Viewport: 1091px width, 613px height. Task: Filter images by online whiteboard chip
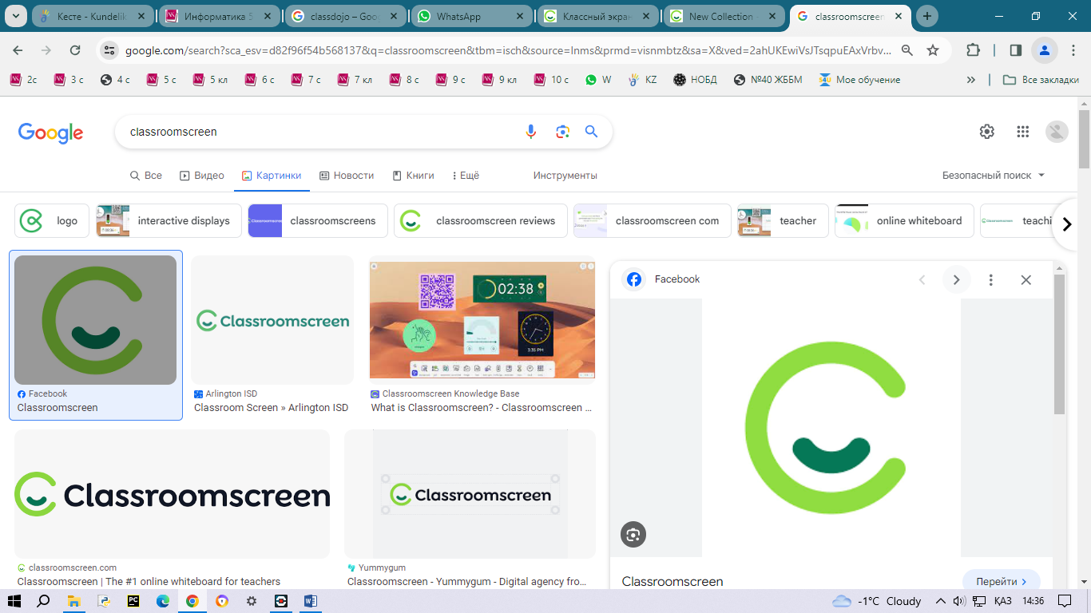click(903, 221)
